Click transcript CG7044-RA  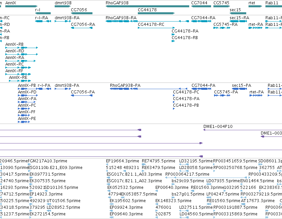pos(201,21)
